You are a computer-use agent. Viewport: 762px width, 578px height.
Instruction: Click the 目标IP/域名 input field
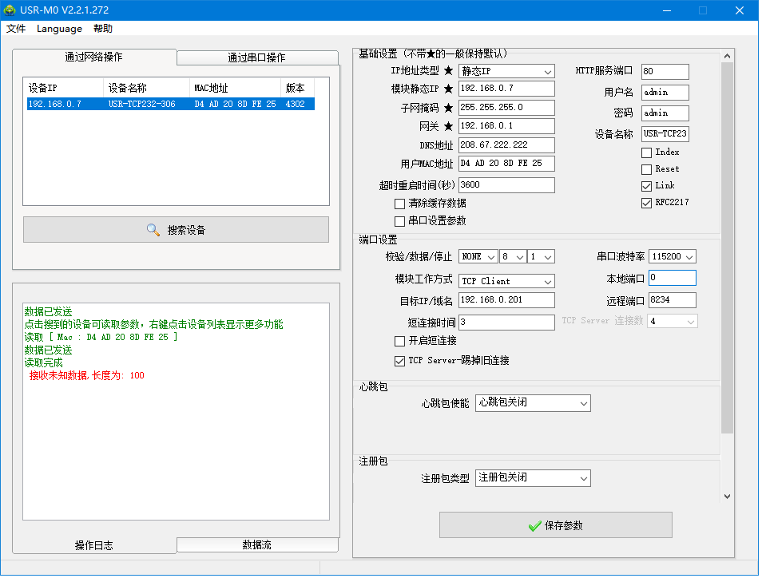[506, 300]
